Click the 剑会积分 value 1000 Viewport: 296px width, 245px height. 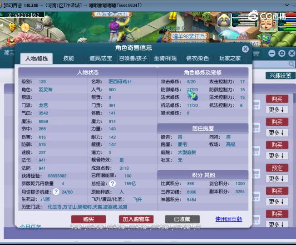[x=240, y=183]
